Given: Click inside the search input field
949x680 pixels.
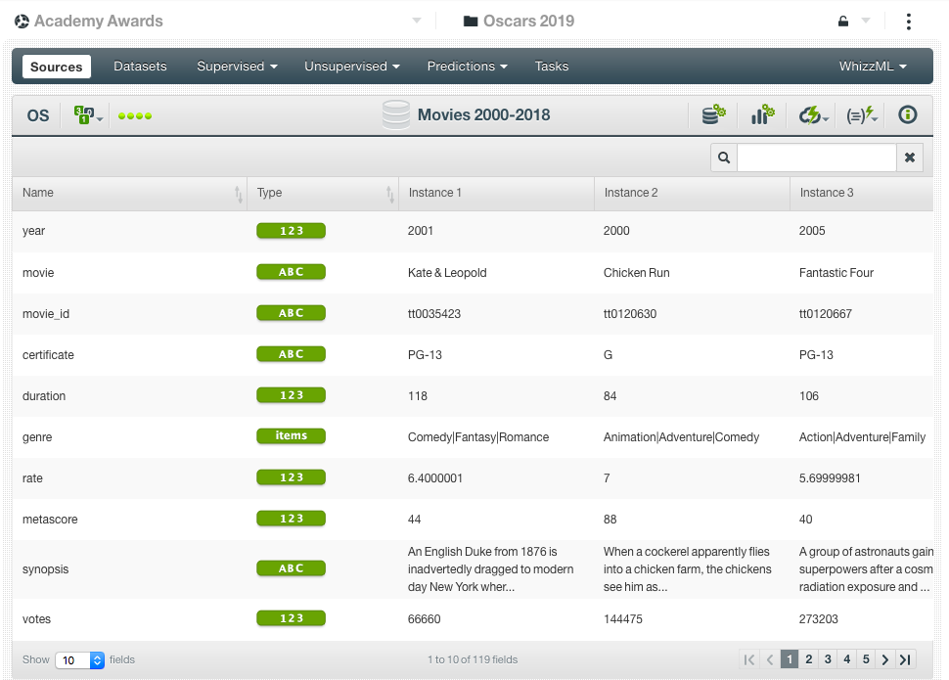Looking at the screenshot, I should [x=817, y=157].
